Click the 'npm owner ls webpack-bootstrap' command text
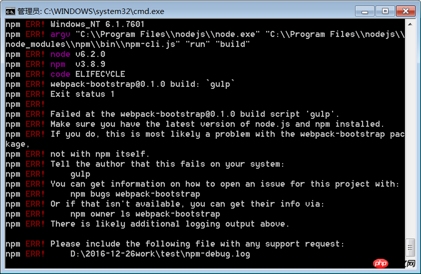421x274 pixels. [145, 214]
